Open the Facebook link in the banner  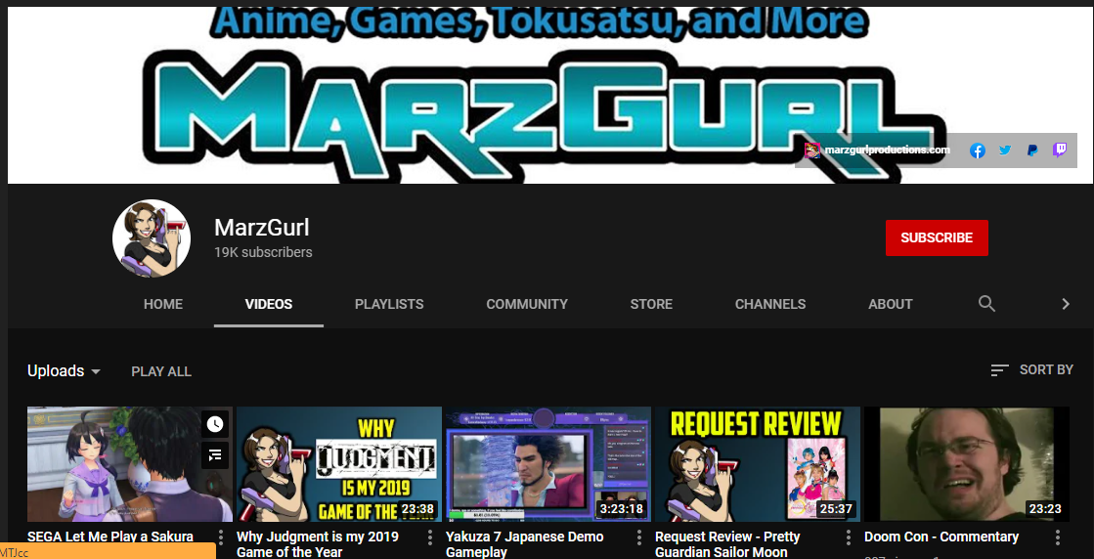pyautogui.click(x=978, y=150)
